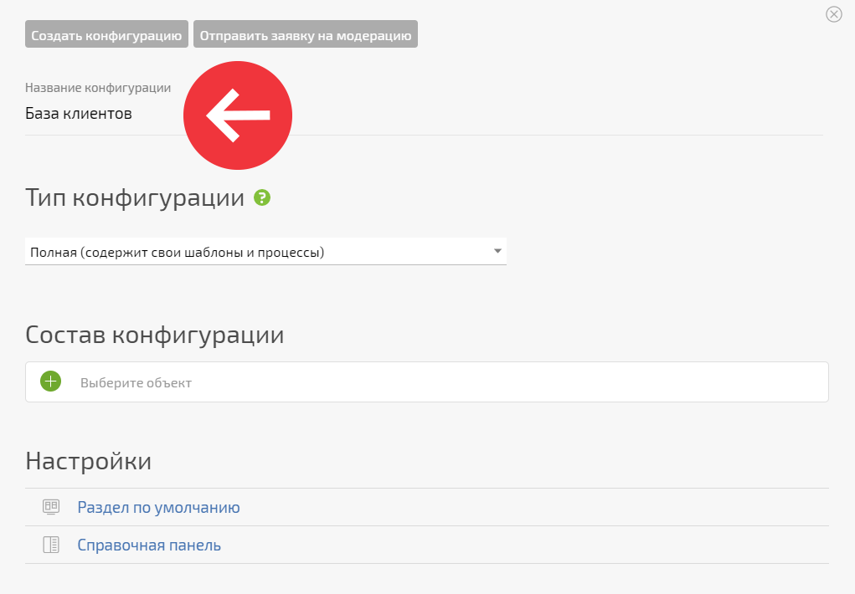This screenshot has width=855, height=594.
Task: Click the Настройки heading
Action: click(88, 461)
